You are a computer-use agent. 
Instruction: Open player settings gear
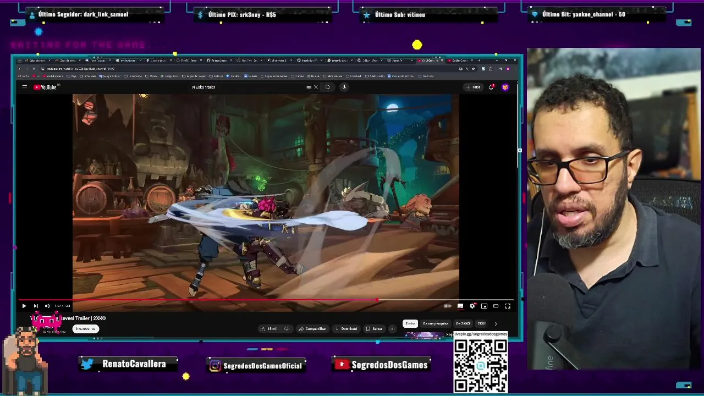(x=472, y=306)
